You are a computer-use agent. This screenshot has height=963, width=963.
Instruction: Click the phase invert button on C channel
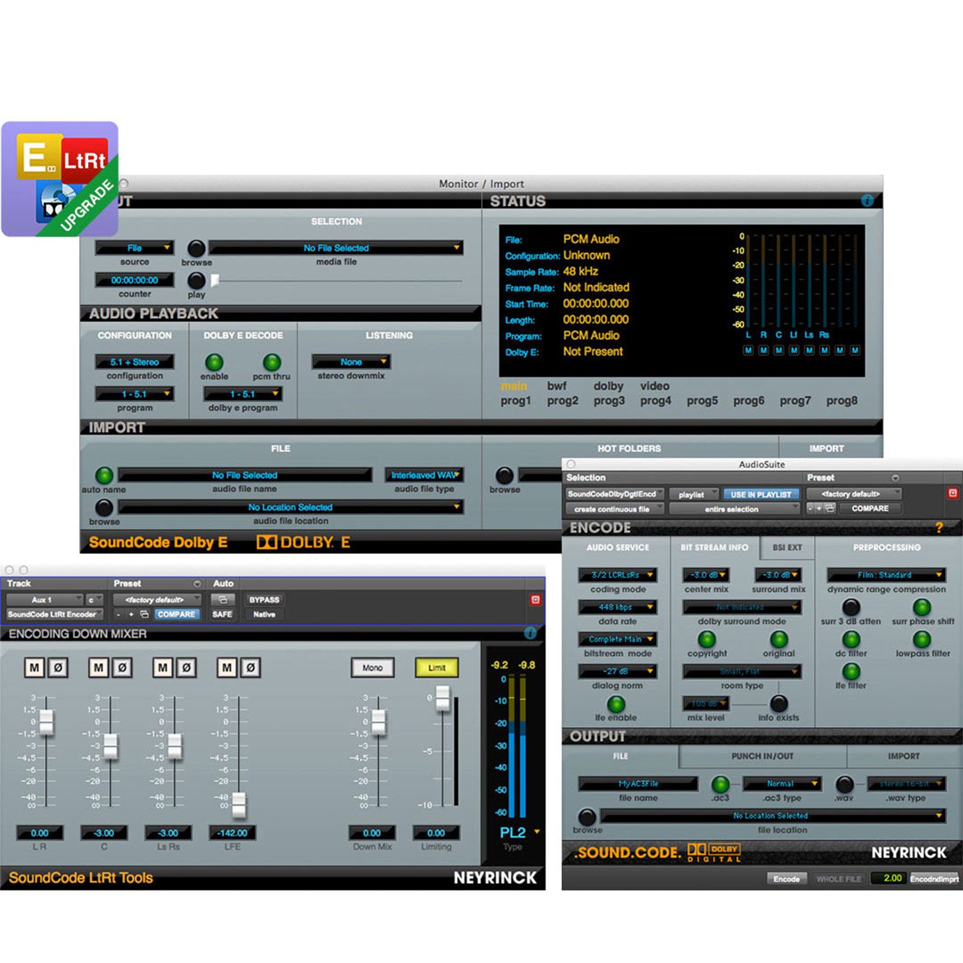122,668
